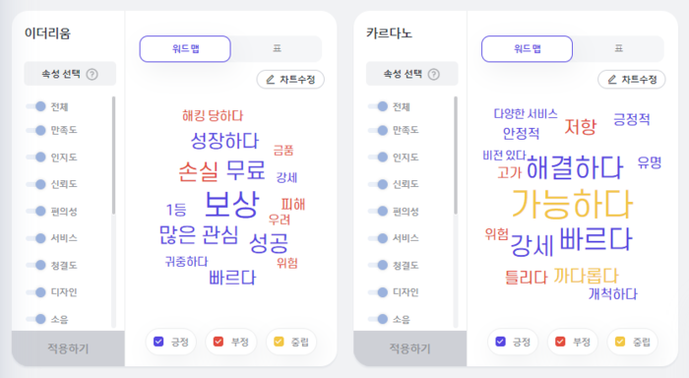Click the help icon beside 속성 선택 in 이더리움 panel
The height and width of the screenshot is (378, 689).
click(x=92, y=74)
